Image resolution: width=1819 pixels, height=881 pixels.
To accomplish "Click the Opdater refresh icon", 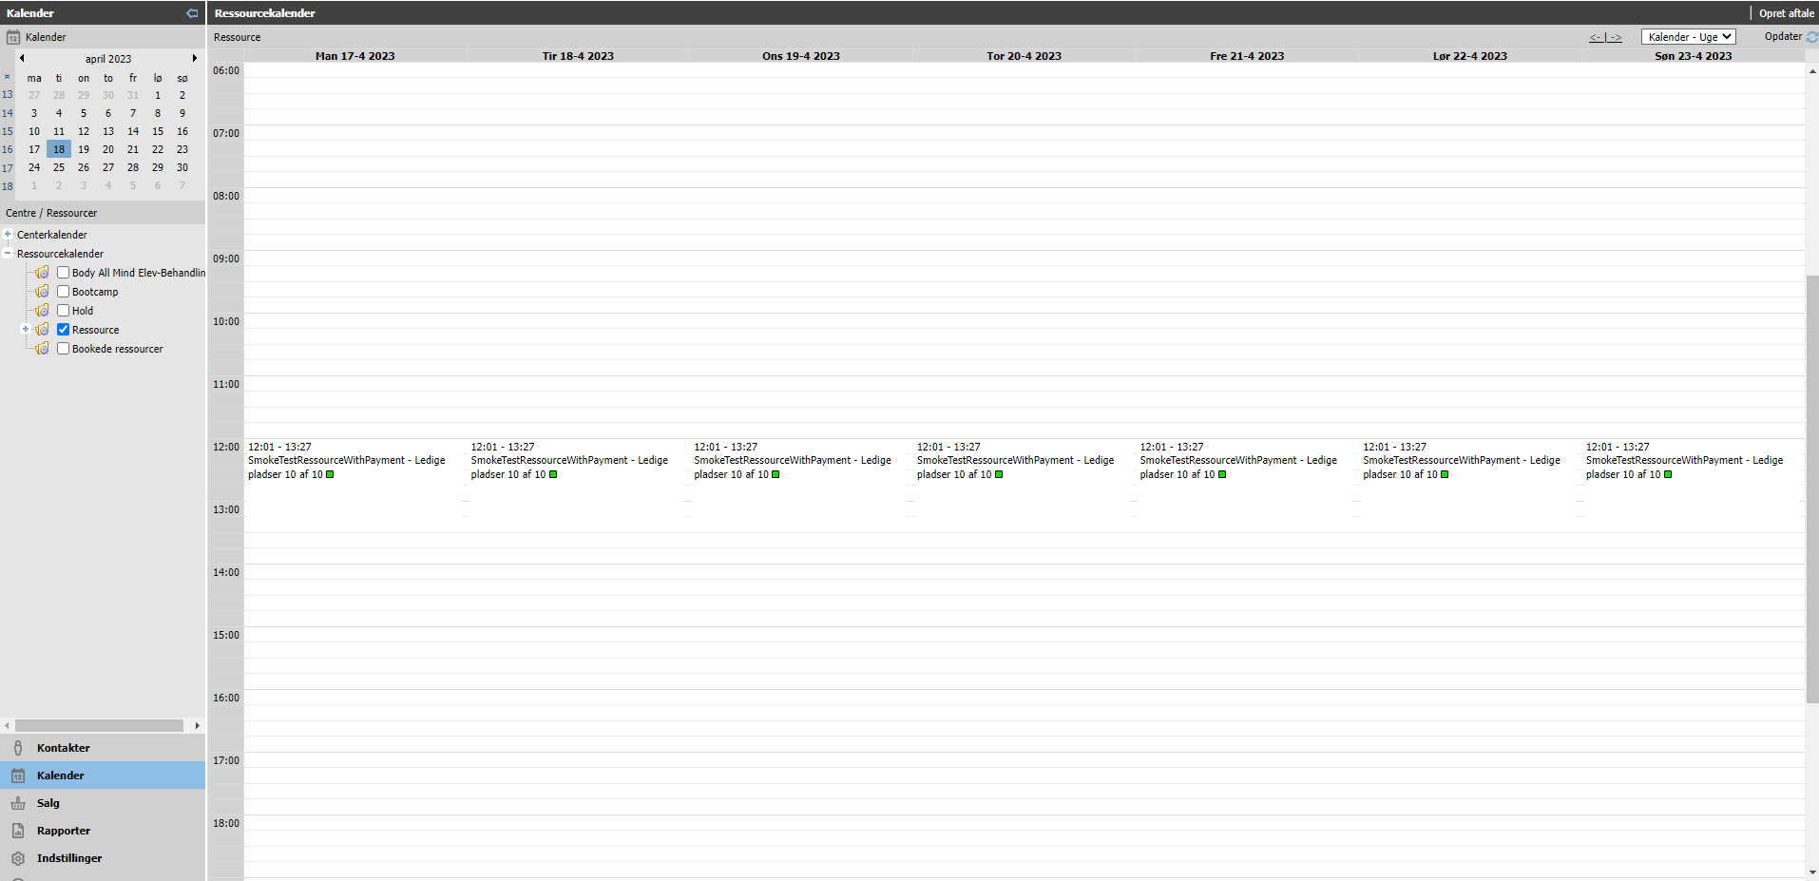I will 1811,37.
